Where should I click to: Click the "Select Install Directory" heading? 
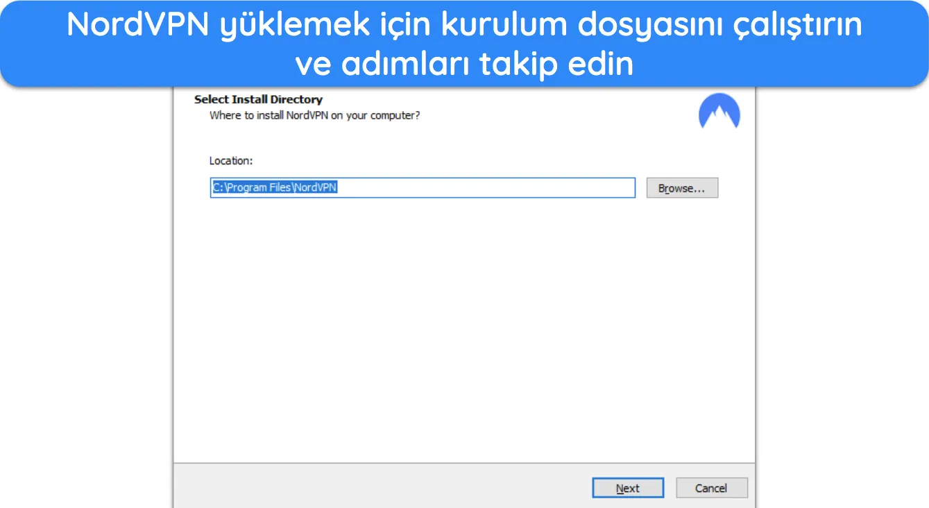[258, 99]
